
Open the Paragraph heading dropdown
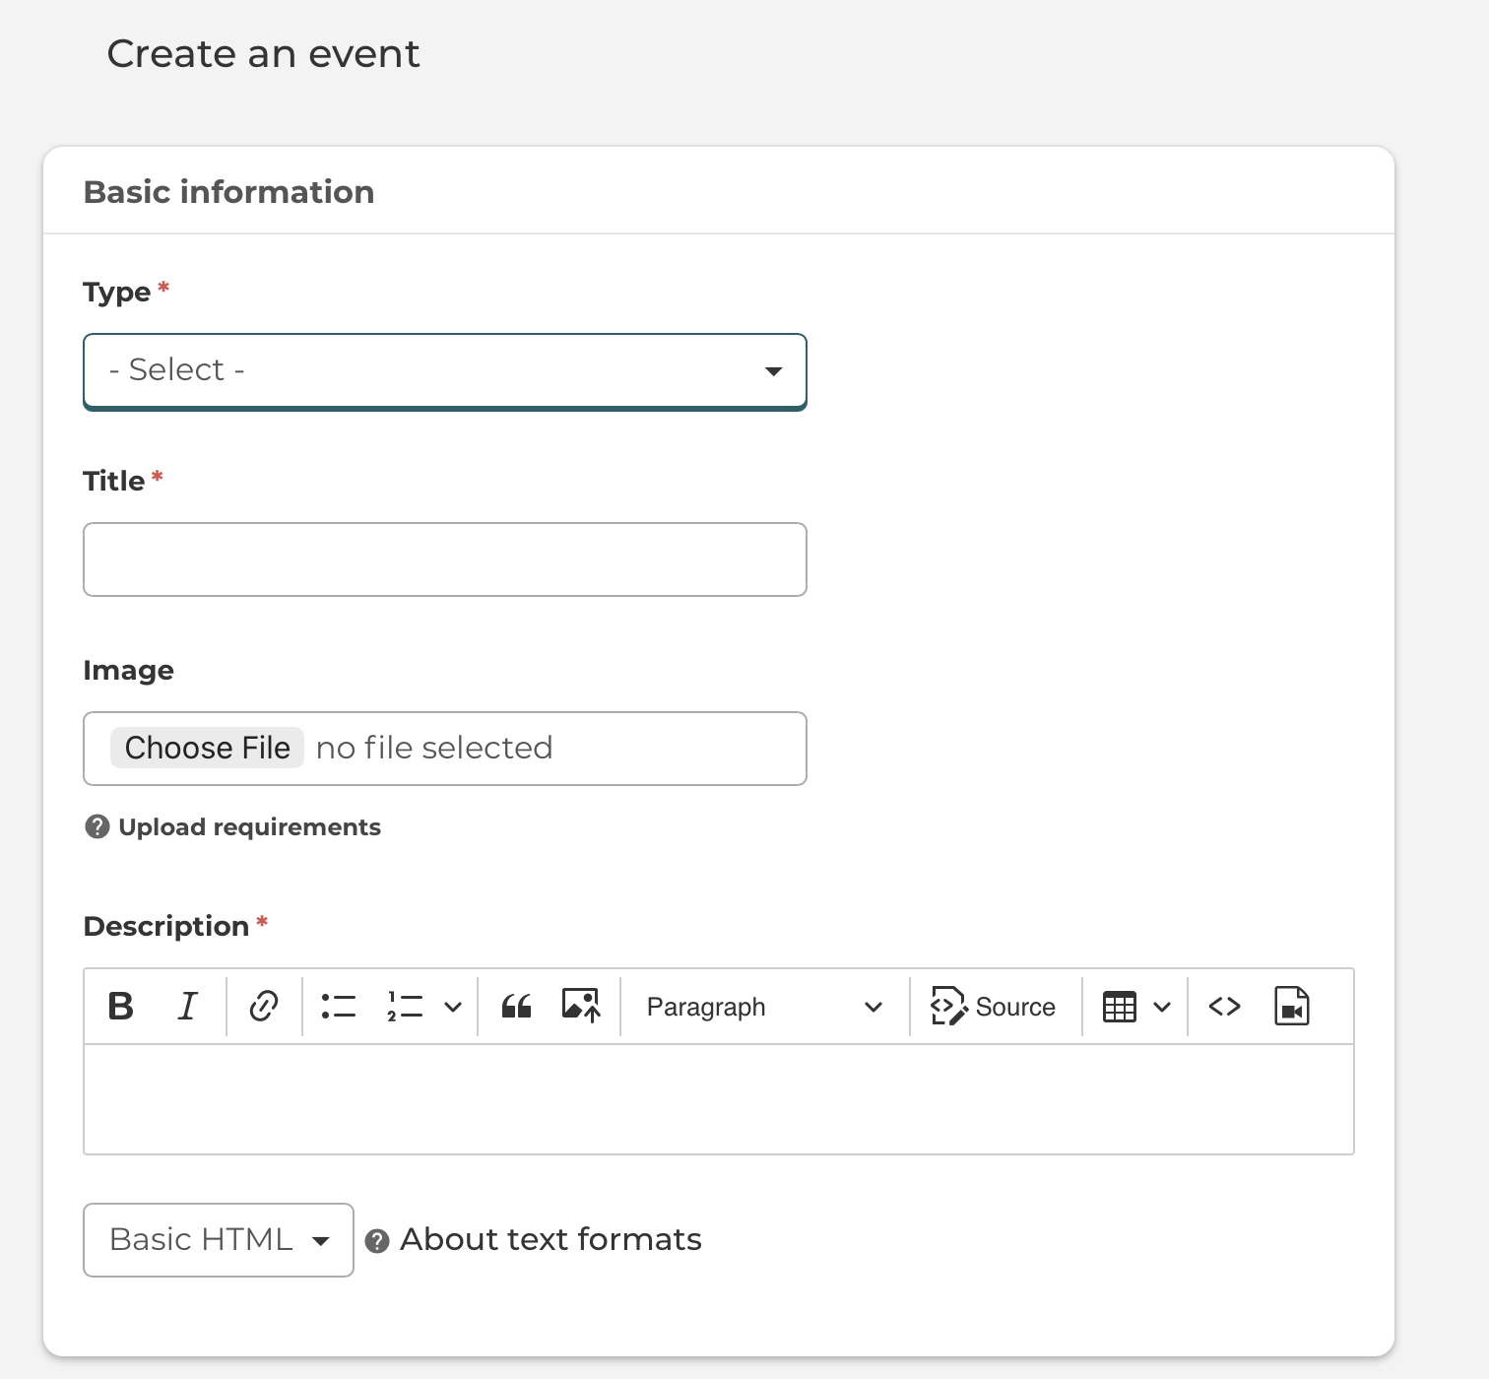pyautogui.click(x=764, y=1007)
